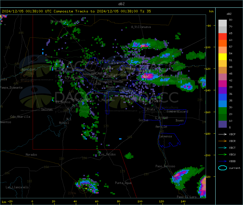Click the 'km' label at bottom left
This screenshot has height=205, width=243.
(4, 202)
